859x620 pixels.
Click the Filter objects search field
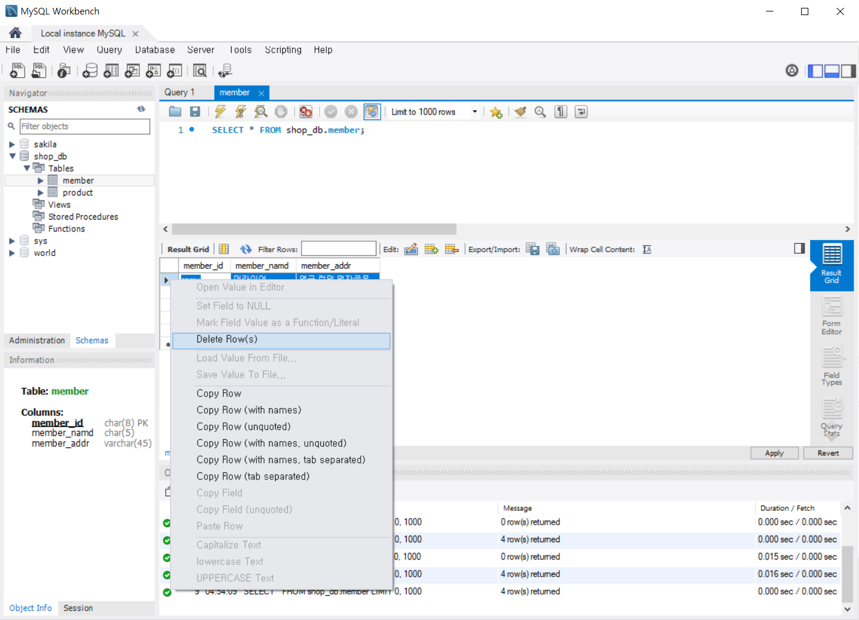pyautogui.click(x=84, y=126)
